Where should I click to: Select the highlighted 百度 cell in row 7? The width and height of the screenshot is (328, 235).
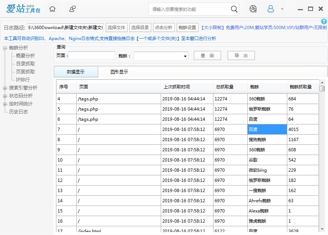tap(267, 130)
